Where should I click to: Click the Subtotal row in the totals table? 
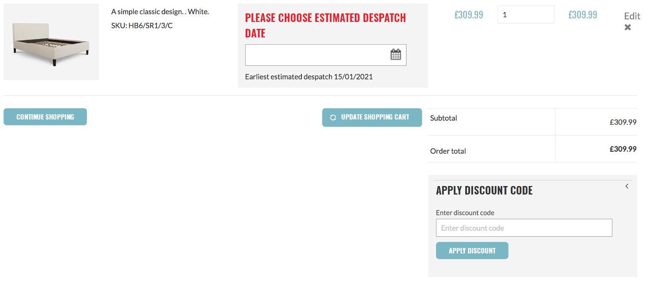(x=443, y=118)
